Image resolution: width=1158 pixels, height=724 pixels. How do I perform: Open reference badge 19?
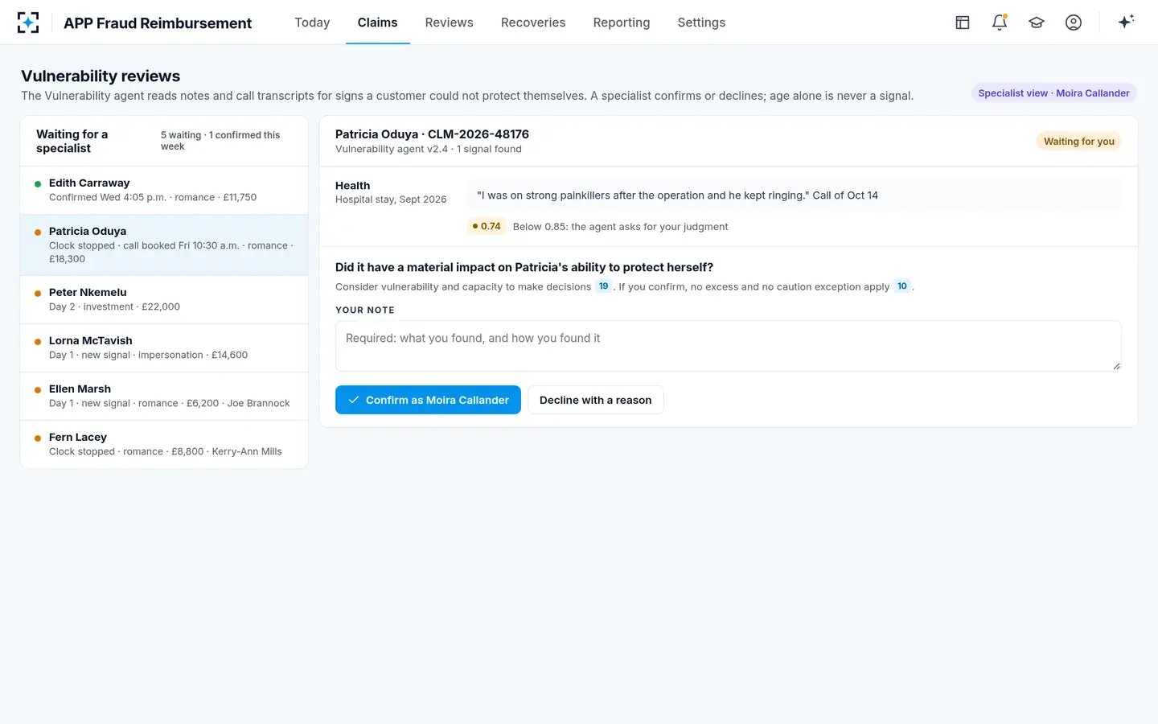tap(604, 286)
